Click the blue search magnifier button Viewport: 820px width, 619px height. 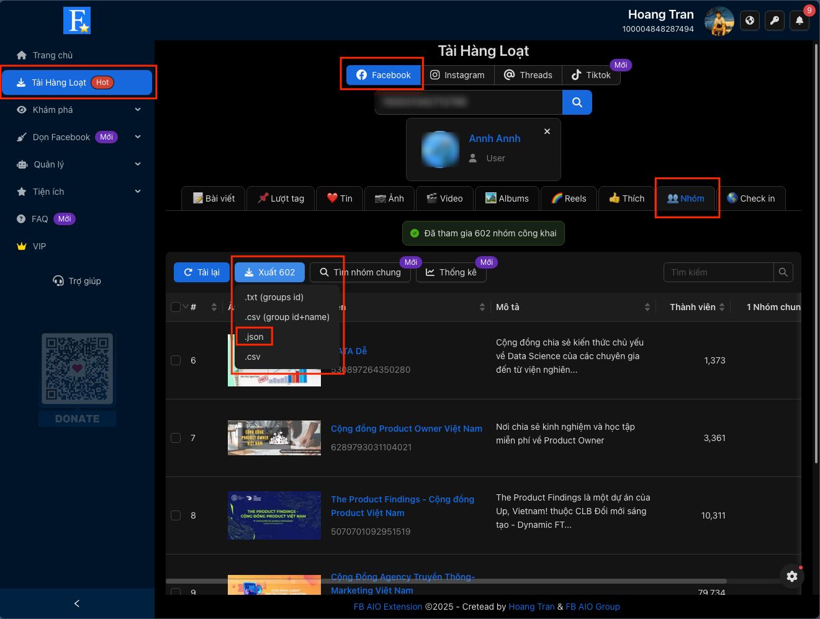[x=577, y=102]
